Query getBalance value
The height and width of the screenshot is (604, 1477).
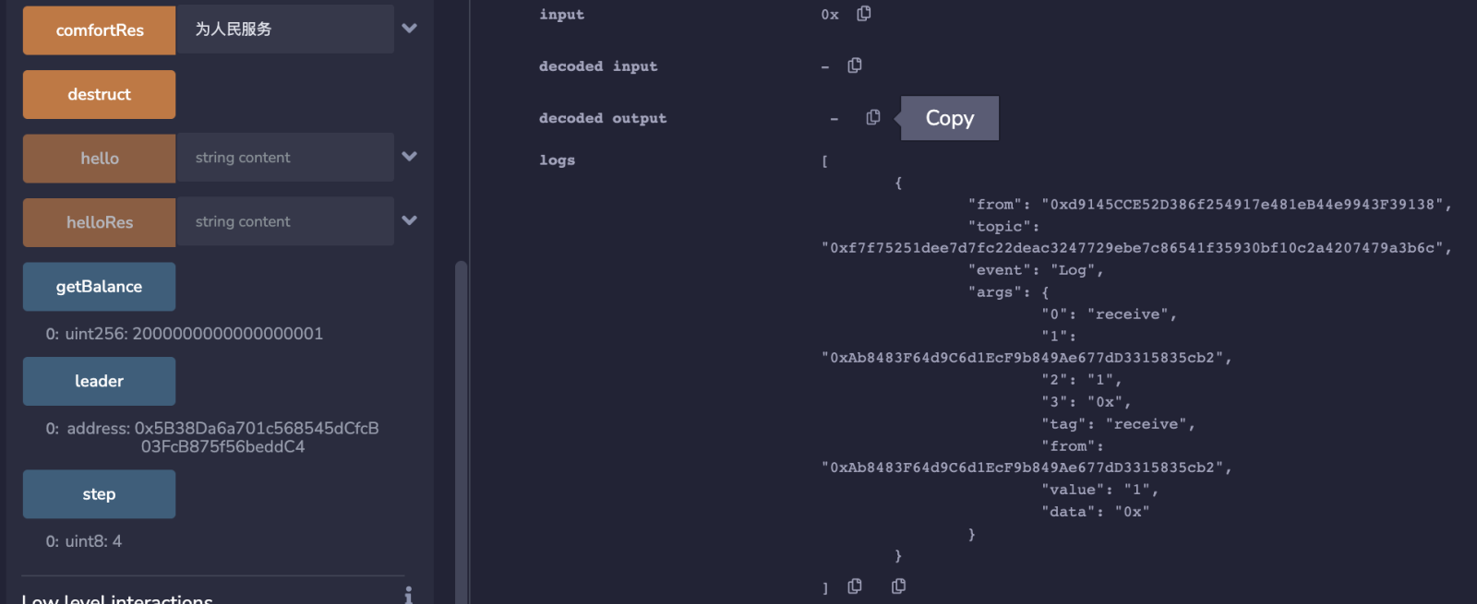(99, 286)
